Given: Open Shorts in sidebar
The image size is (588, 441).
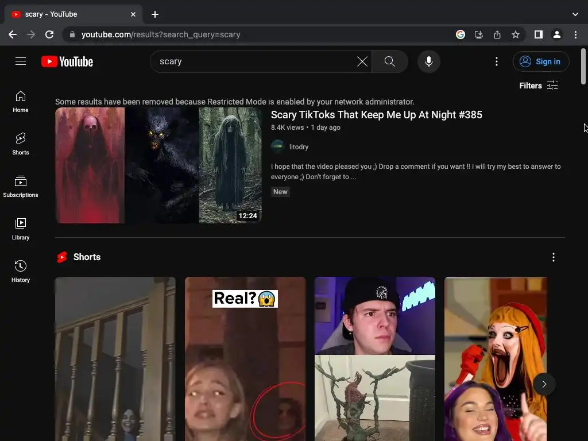Looking at the screenshot, I should tap(21, 144).
